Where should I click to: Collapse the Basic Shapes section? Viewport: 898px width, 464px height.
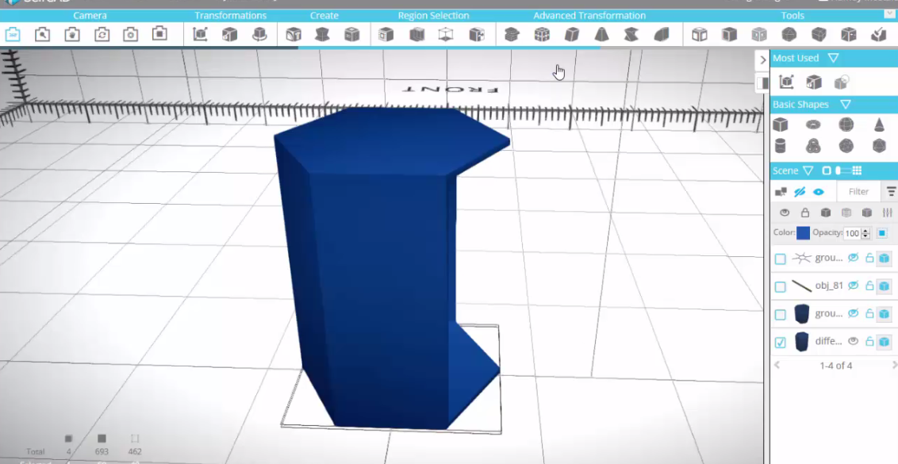coord(846,104)
